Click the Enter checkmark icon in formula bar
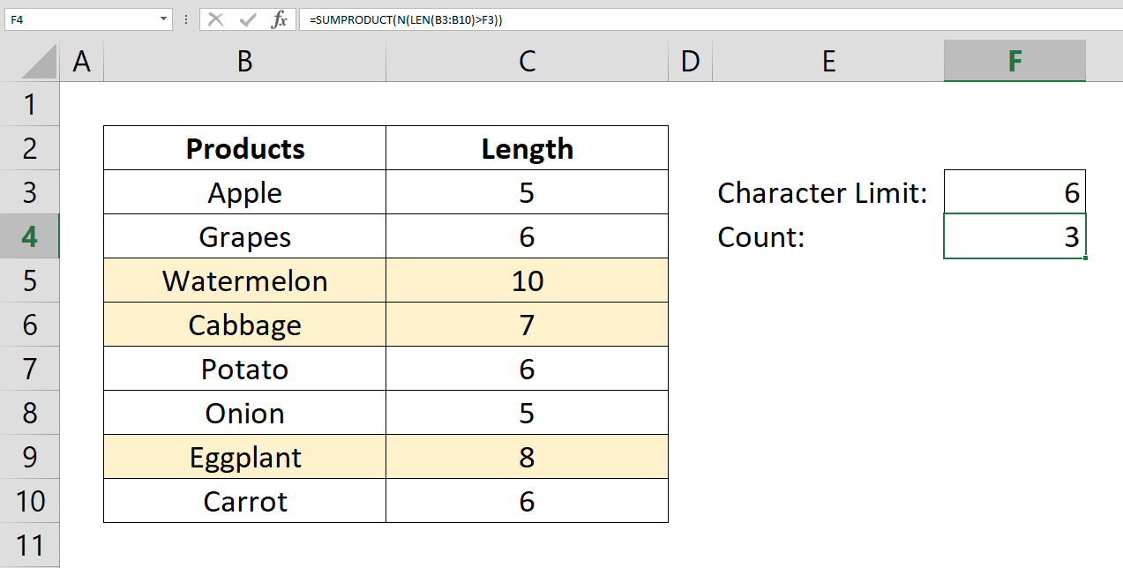The height and width of the screenshot is (568, 1123). point(248,19)
